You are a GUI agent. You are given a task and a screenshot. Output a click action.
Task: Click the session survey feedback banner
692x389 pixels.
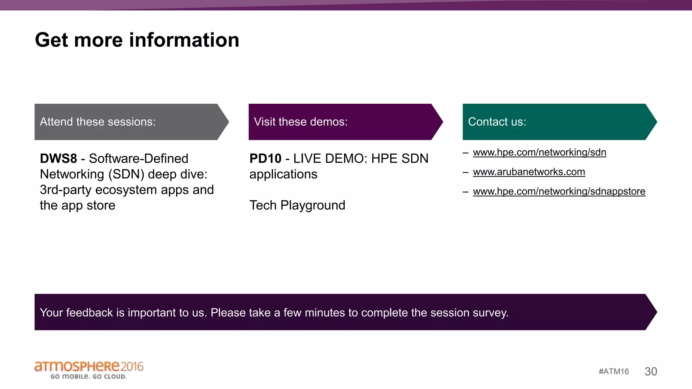point(341,312)
